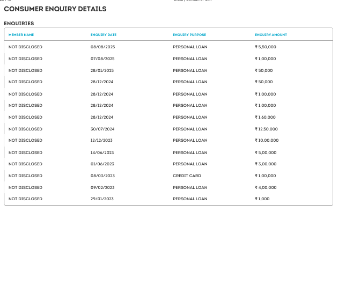This screenshot has height=299, width=338.
Task: Click the 29/01/2023 enquiry date
Action: [x=102, y=199]
